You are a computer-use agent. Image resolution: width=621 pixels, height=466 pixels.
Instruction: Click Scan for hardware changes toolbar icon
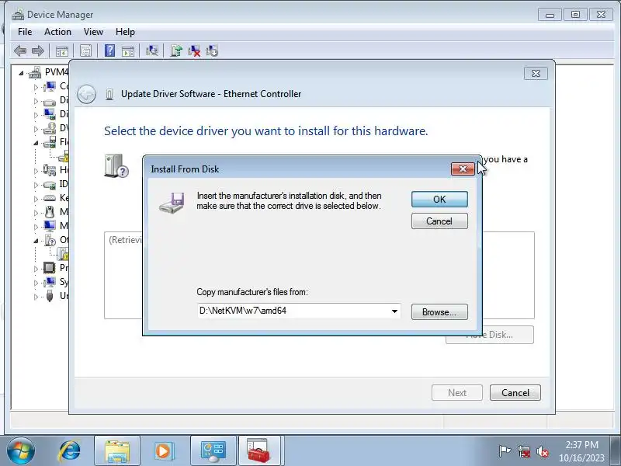point(152,50)
